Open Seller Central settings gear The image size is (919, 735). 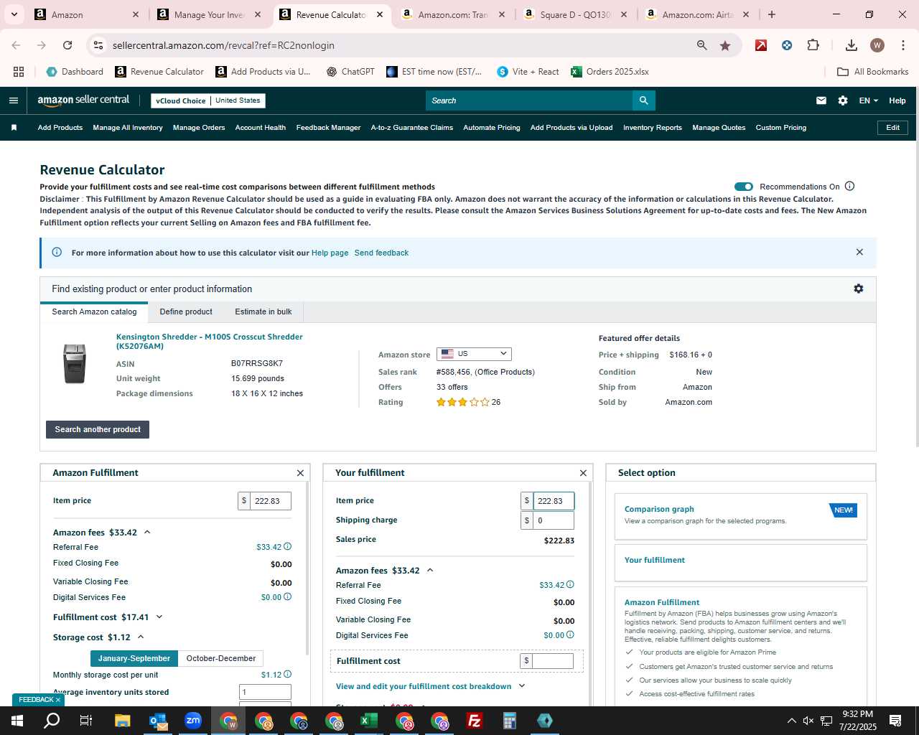(843, 100)
